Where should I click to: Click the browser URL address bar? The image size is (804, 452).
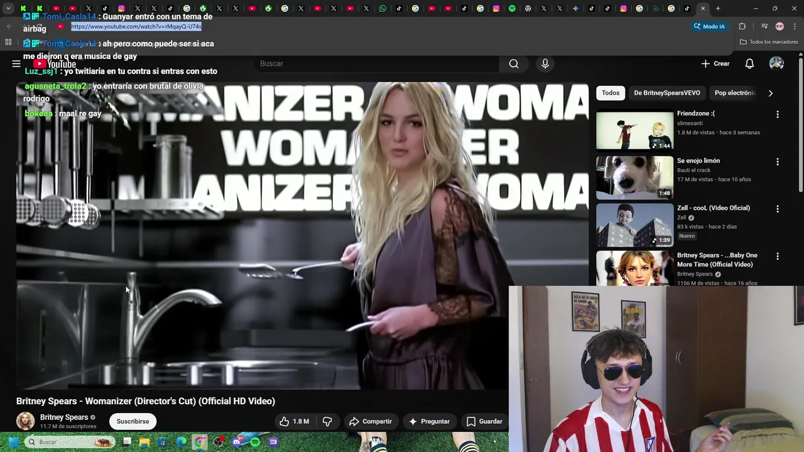[x=377, y=26]
